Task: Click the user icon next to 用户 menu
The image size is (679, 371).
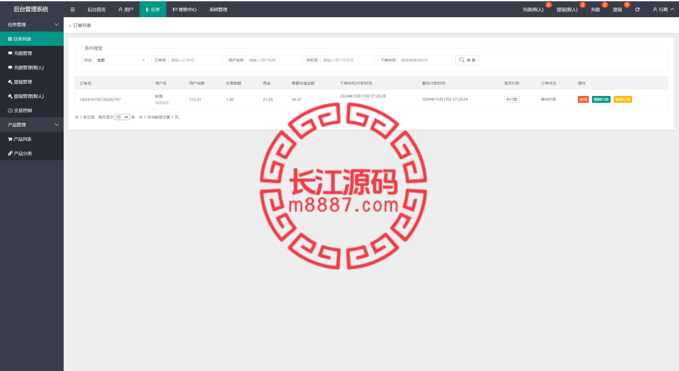Action: [120, 10]
